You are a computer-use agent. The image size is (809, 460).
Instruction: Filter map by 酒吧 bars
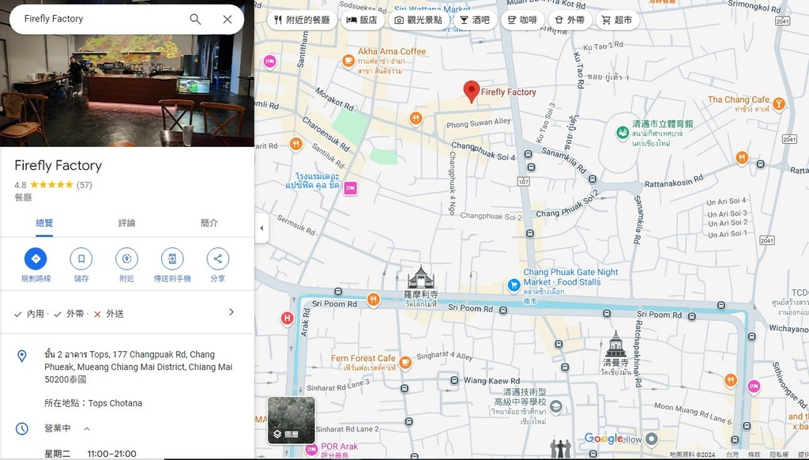point(475,20)
